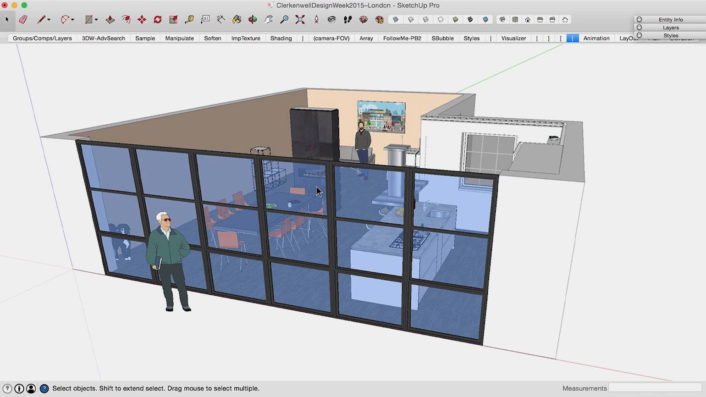Image resolution: width=706 pixels, height=397 pixels.
Task: Choose the Rotate tool
Action: pos(158,19)
